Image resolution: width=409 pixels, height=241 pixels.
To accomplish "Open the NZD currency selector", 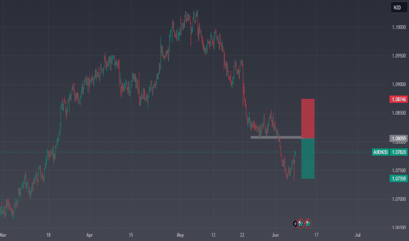I will point(399,7).
